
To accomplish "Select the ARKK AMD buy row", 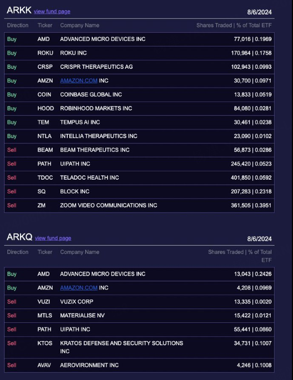I will [x=139, y=39].
